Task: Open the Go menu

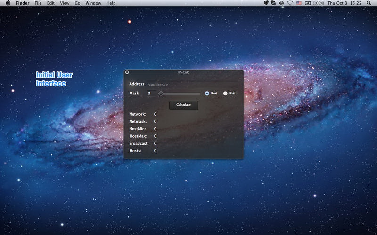Action: (x=77, y=3)
